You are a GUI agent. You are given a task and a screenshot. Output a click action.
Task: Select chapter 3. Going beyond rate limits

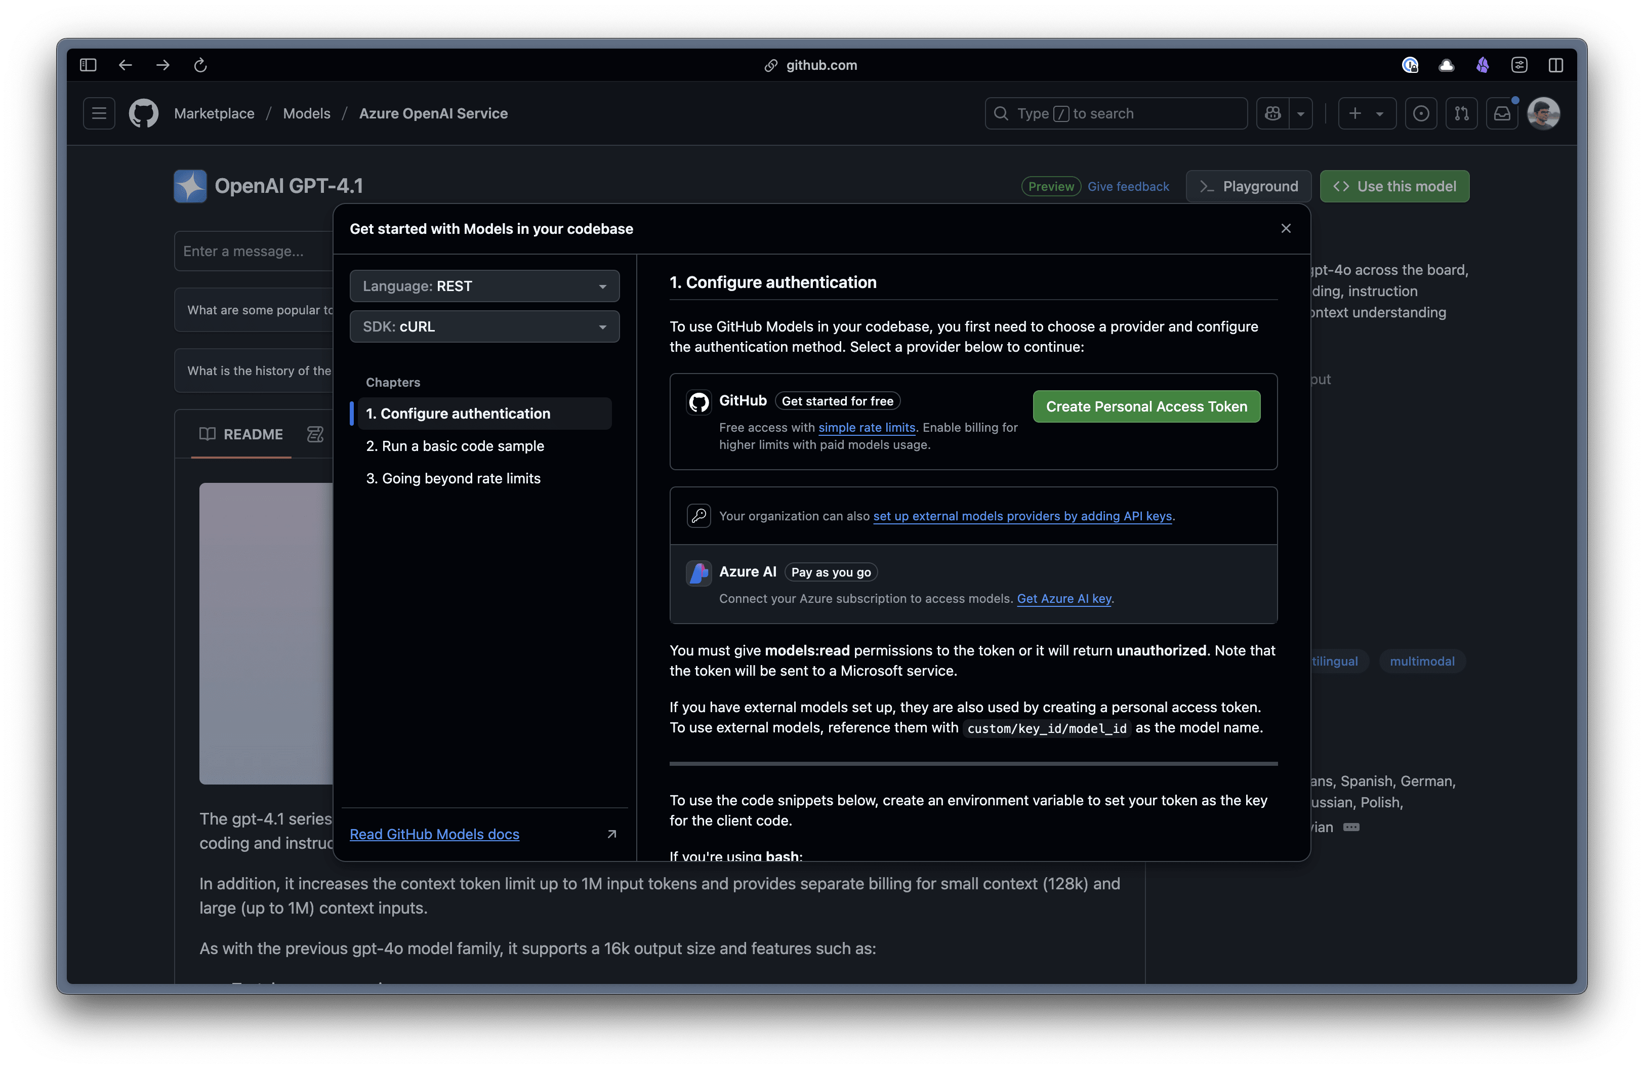[453, 478]
